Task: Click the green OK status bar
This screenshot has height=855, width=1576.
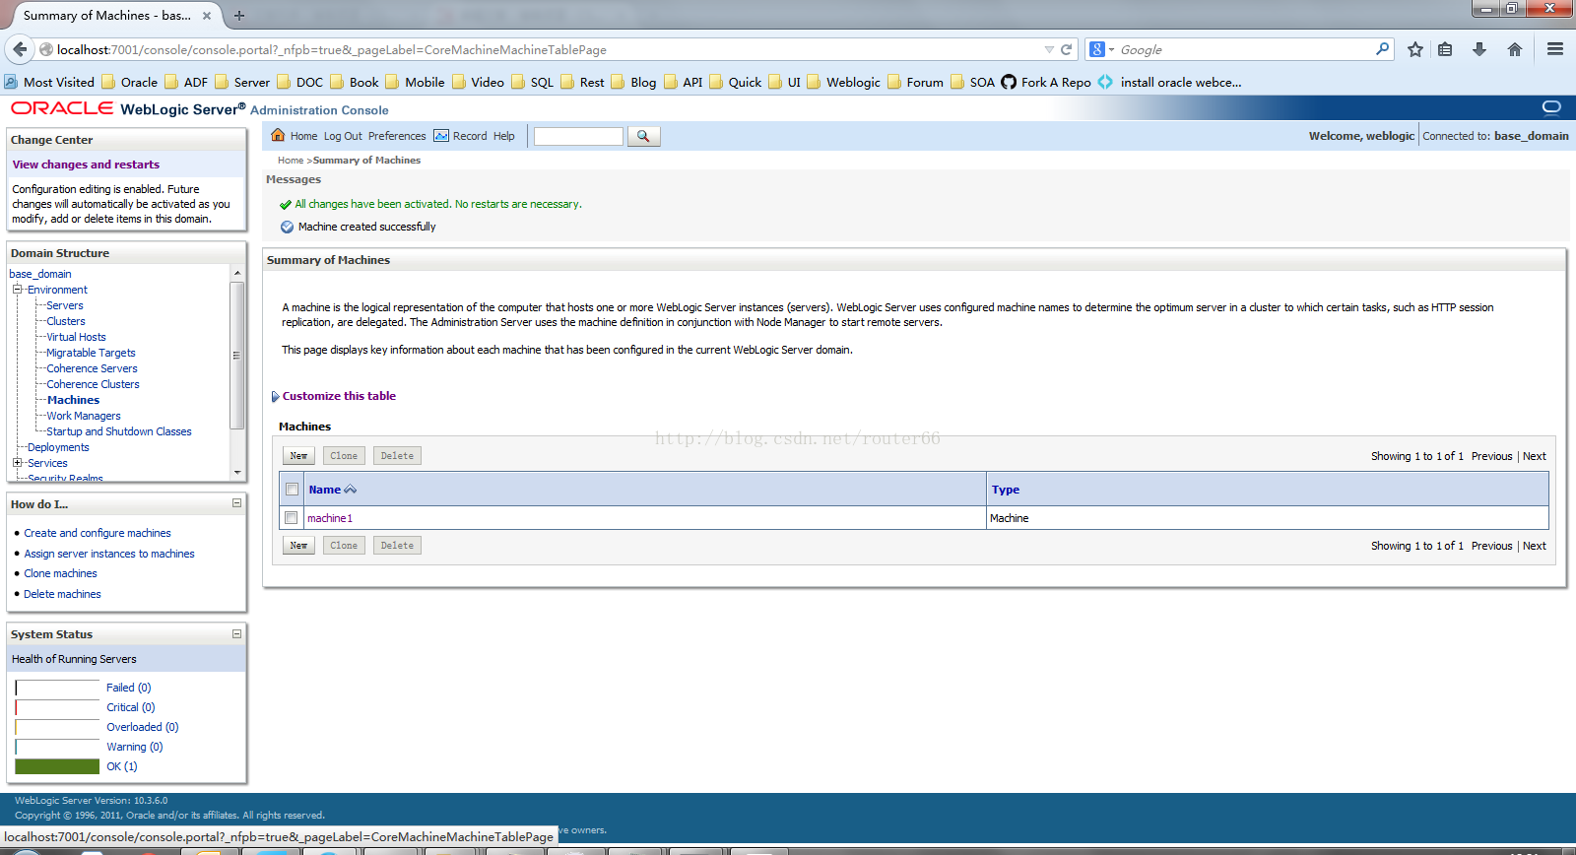Action: click(x=57, y=766)
